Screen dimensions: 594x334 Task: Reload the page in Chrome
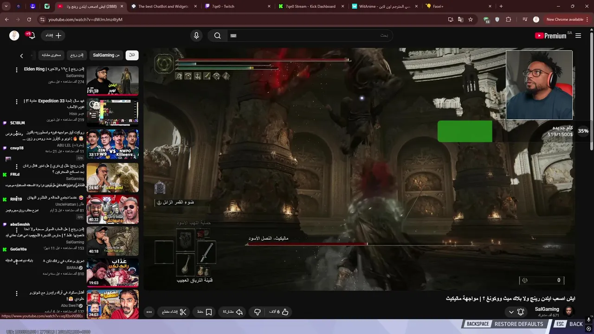29,19
